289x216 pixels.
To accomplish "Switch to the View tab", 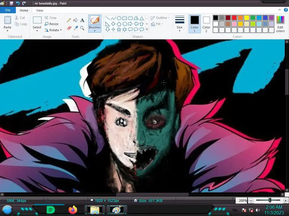I will 40,10.
